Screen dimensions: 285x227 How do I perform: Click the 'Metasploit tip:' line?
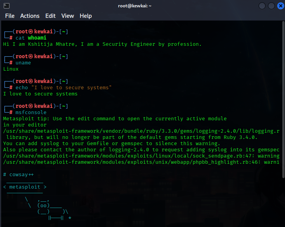(115, 119)
